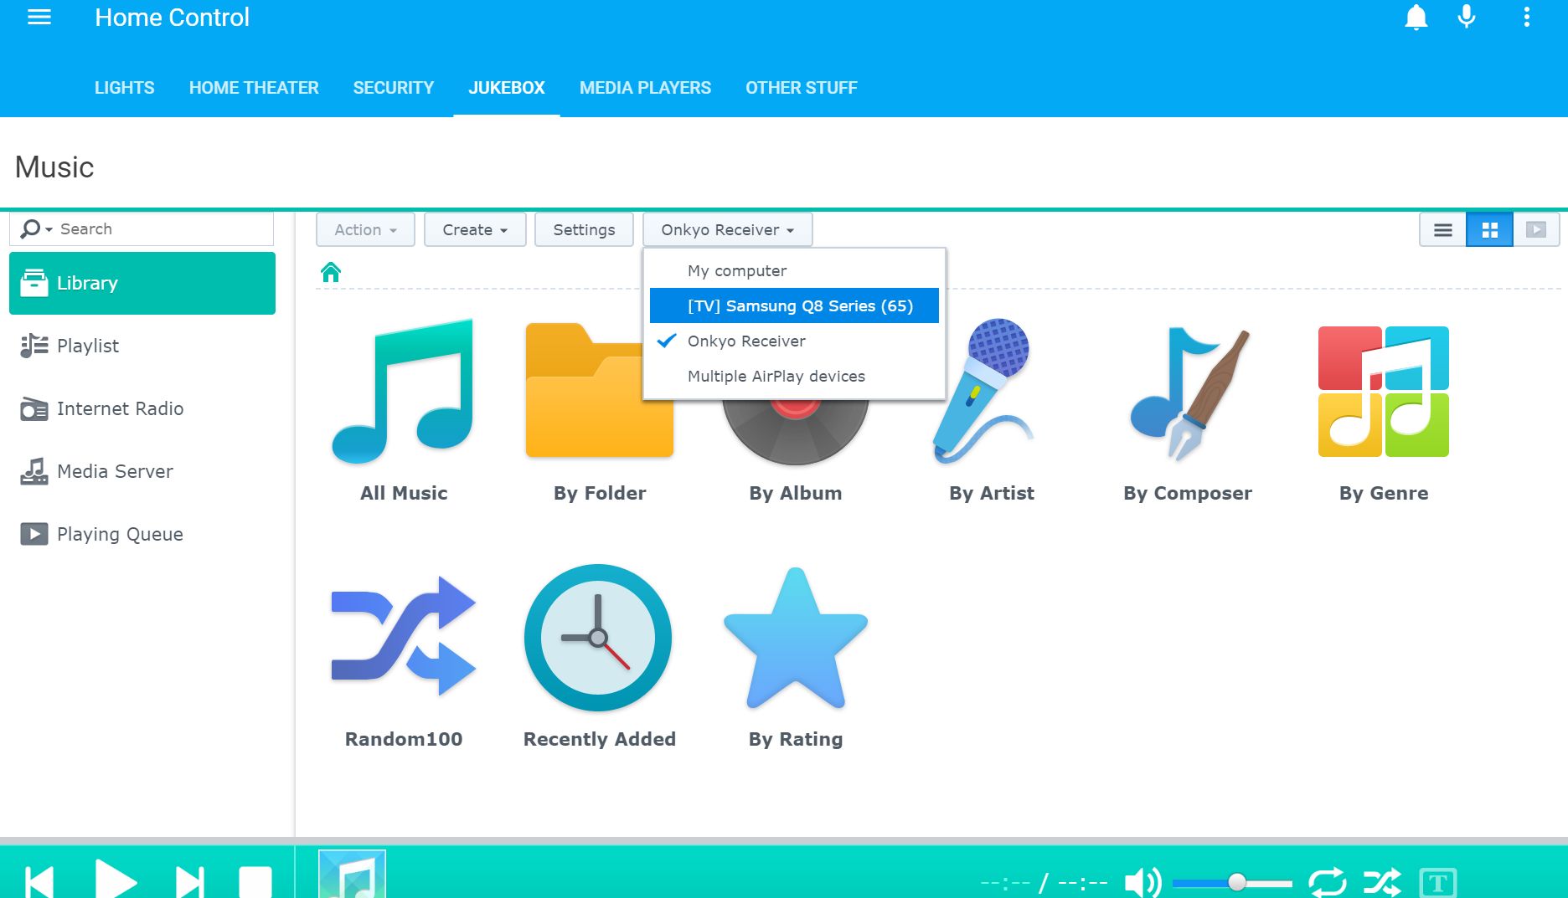
Task: Collapse the Onkyo Receiver output dropdown
Action: click(727, 230)
